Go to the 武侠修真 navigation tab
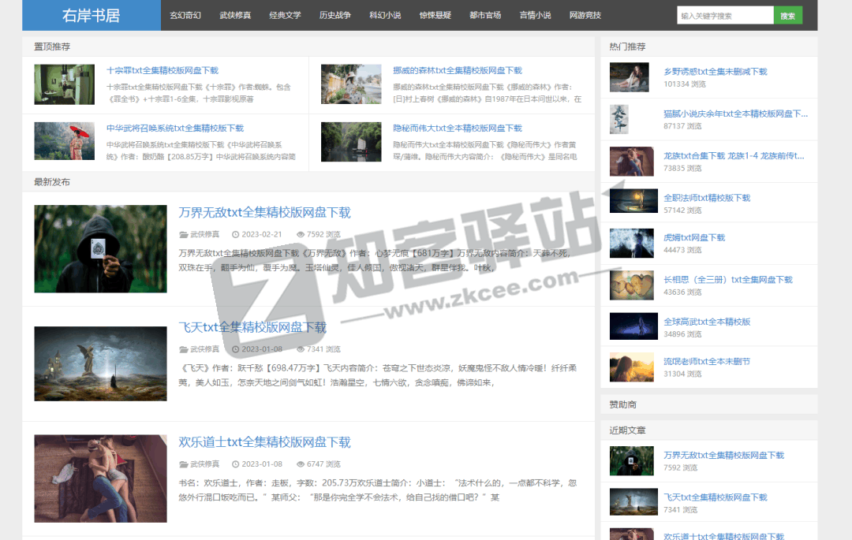 235,16
